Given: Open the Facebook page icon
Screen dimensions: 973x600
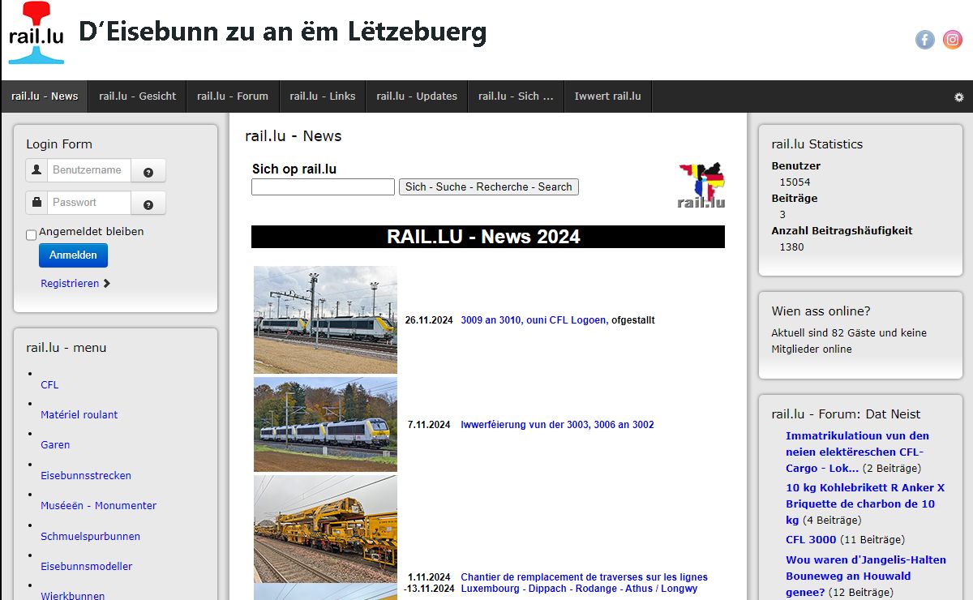Looking at the screenshot, I should (x=925, y=40).
